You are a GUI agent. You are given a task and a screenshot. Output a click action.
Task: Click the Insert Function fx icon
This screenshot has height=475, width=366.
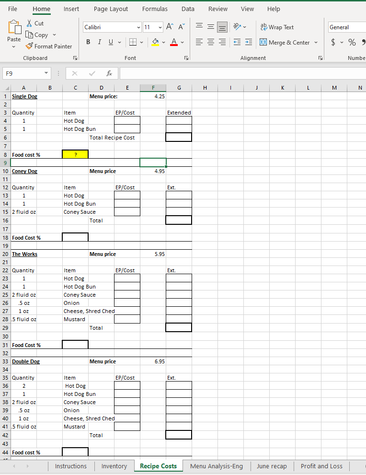pos(109,73)
